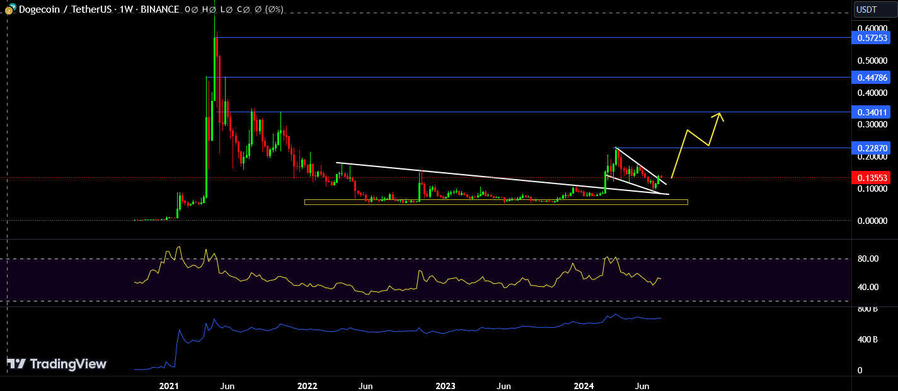The height and width of the screenshot is (391, 898).
Task: Click the 400 B scale value
Action: (868, 339)
